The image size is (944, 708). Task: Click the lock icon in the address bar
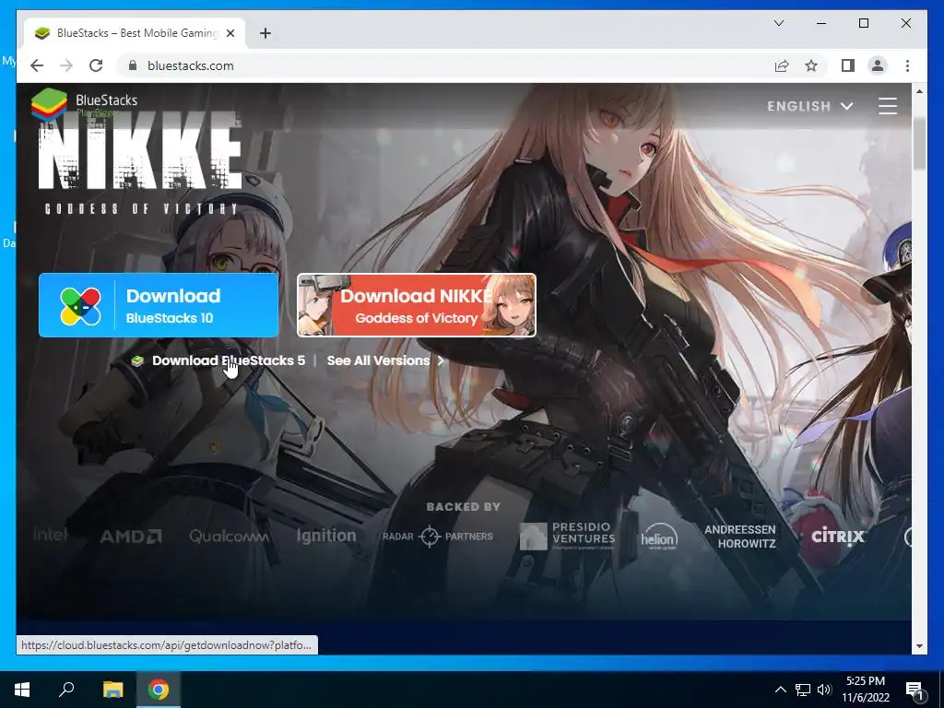tap(133, 65)
